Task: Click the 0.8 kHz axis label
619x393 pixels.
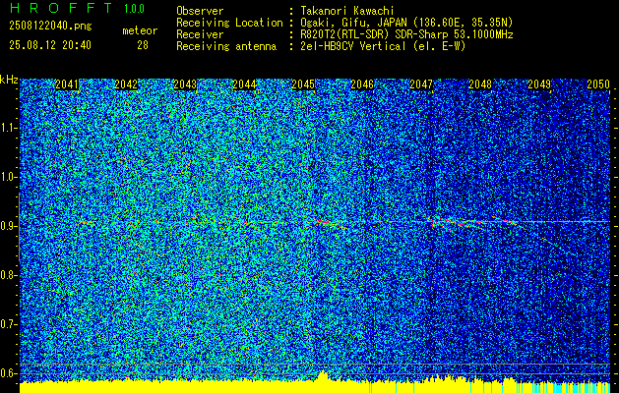Action: tap(9, 275)
